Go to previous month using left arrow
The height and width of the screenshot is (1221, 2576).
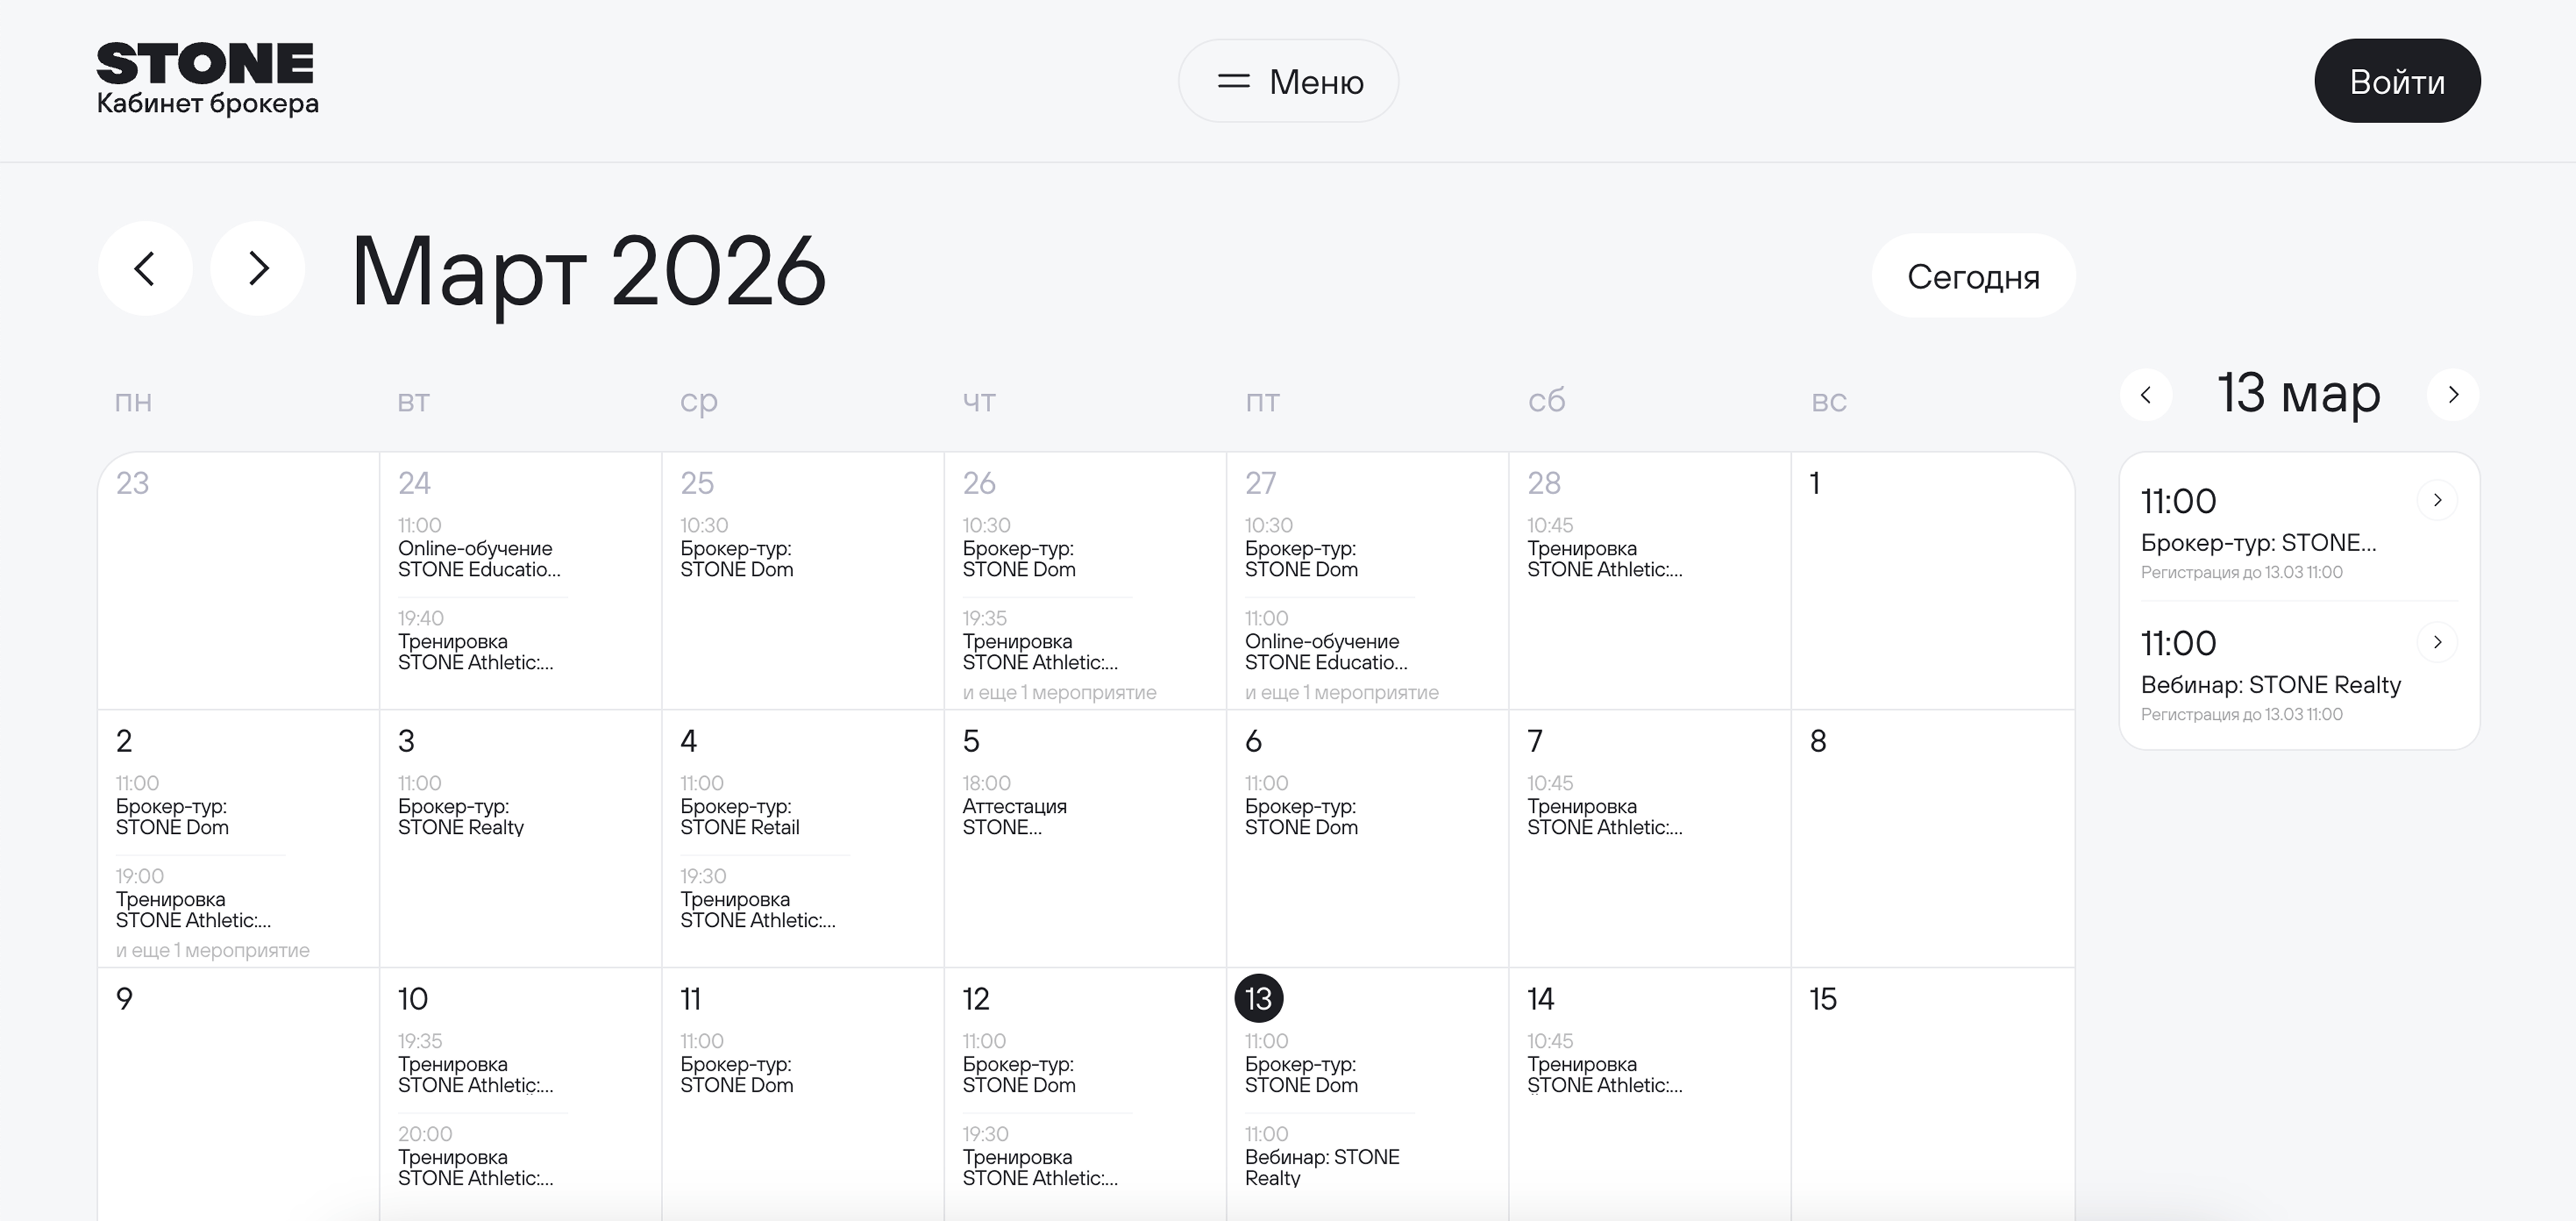145,268
